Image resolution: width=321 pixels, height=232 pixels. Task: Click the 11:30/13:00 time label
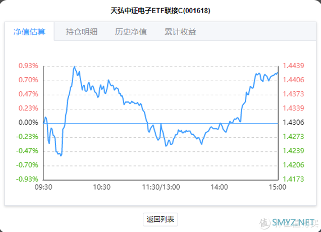click(161, 187)
